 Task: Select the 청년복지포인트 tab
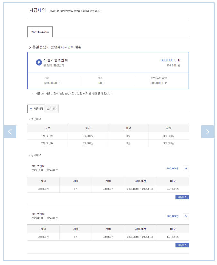point(40,32)
